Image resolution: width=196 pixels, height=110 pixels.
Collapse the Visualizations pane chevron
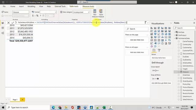(x=171, y=23)
